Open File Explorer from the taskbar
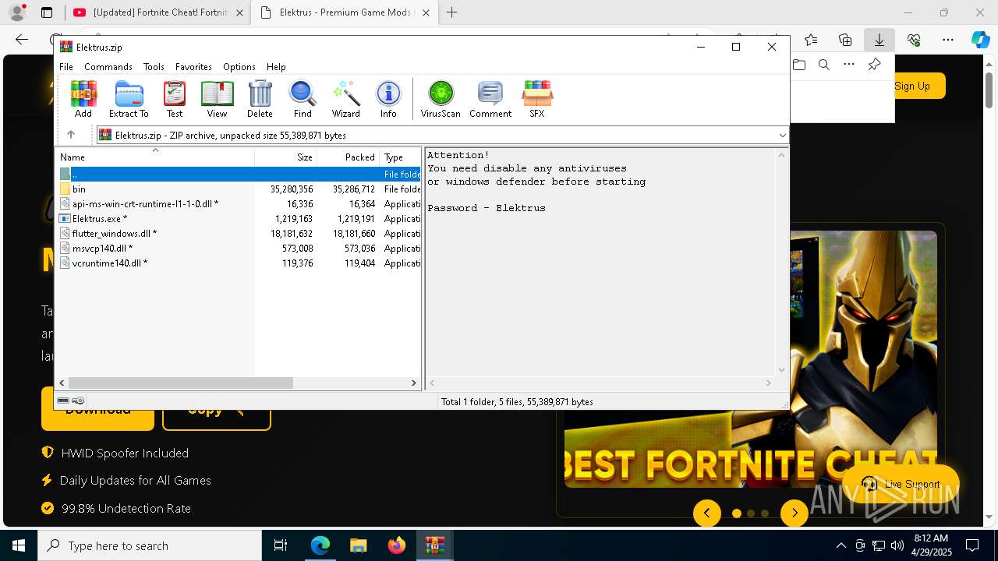 pyautogui.click(x=358, y=545)
